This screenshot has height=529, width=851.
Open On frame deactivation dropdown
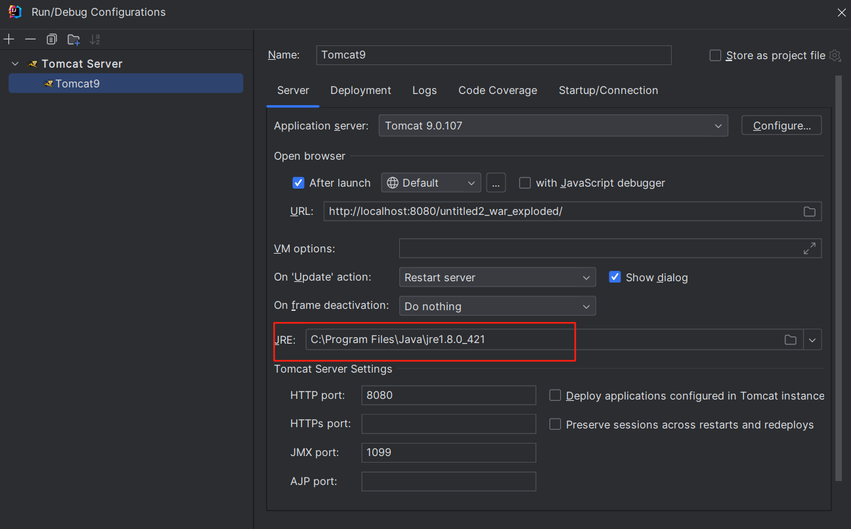pos(497,306)
